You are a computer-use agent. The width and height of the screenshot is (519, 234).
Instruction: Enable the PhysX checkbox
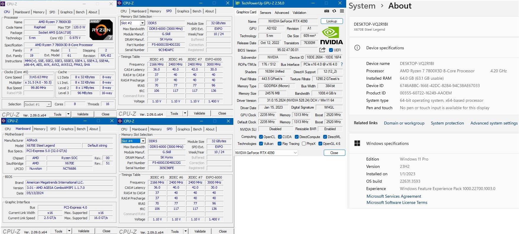[304, 144]
